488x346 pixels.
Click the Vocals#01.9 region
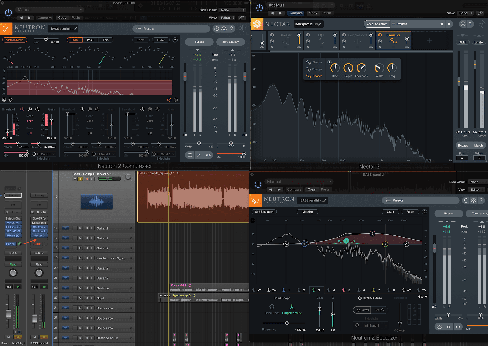(x=210, y=288)
